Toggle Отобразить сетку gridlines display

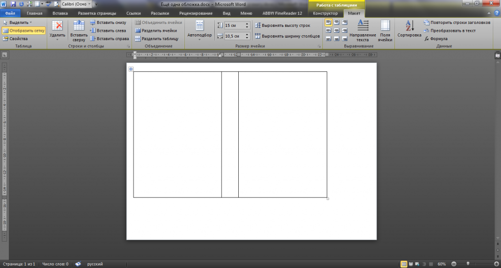coord(23,30)
